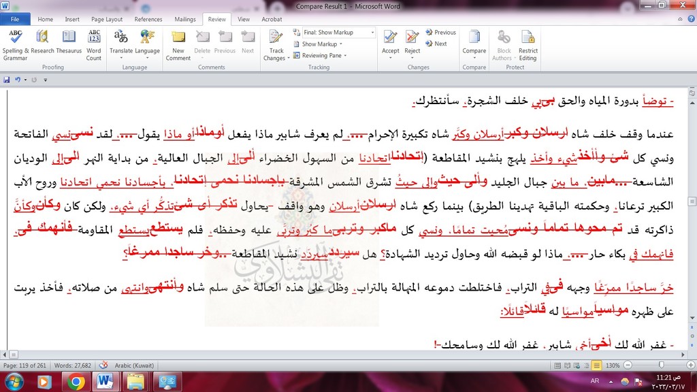Save the document from Quick Access toolbar
The width and height of the screenshot is (697, 392).
click(x=7, y=80)
